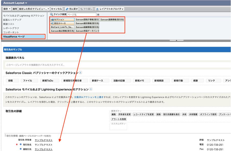Select モバイルおよび Lightning のアクション category
The height and width of the screenshot is (151, 231).
click(24, 16)
